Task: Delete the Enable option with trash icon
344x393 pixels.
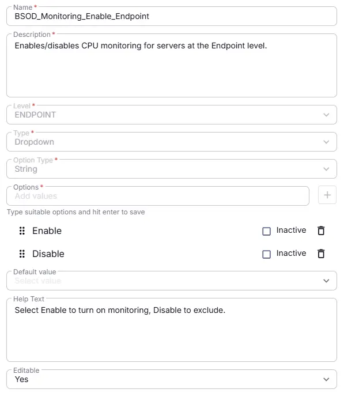Action: 321,230
